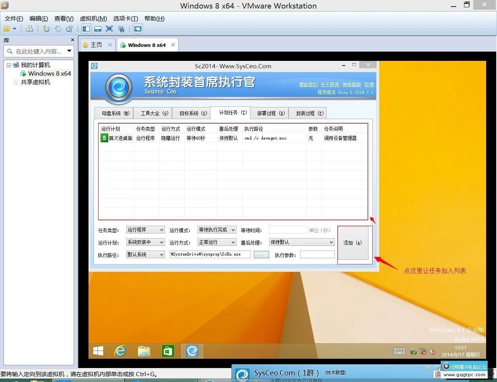
Task: Expand the power state dropdown arrow
Action: [x=14, y=28]
